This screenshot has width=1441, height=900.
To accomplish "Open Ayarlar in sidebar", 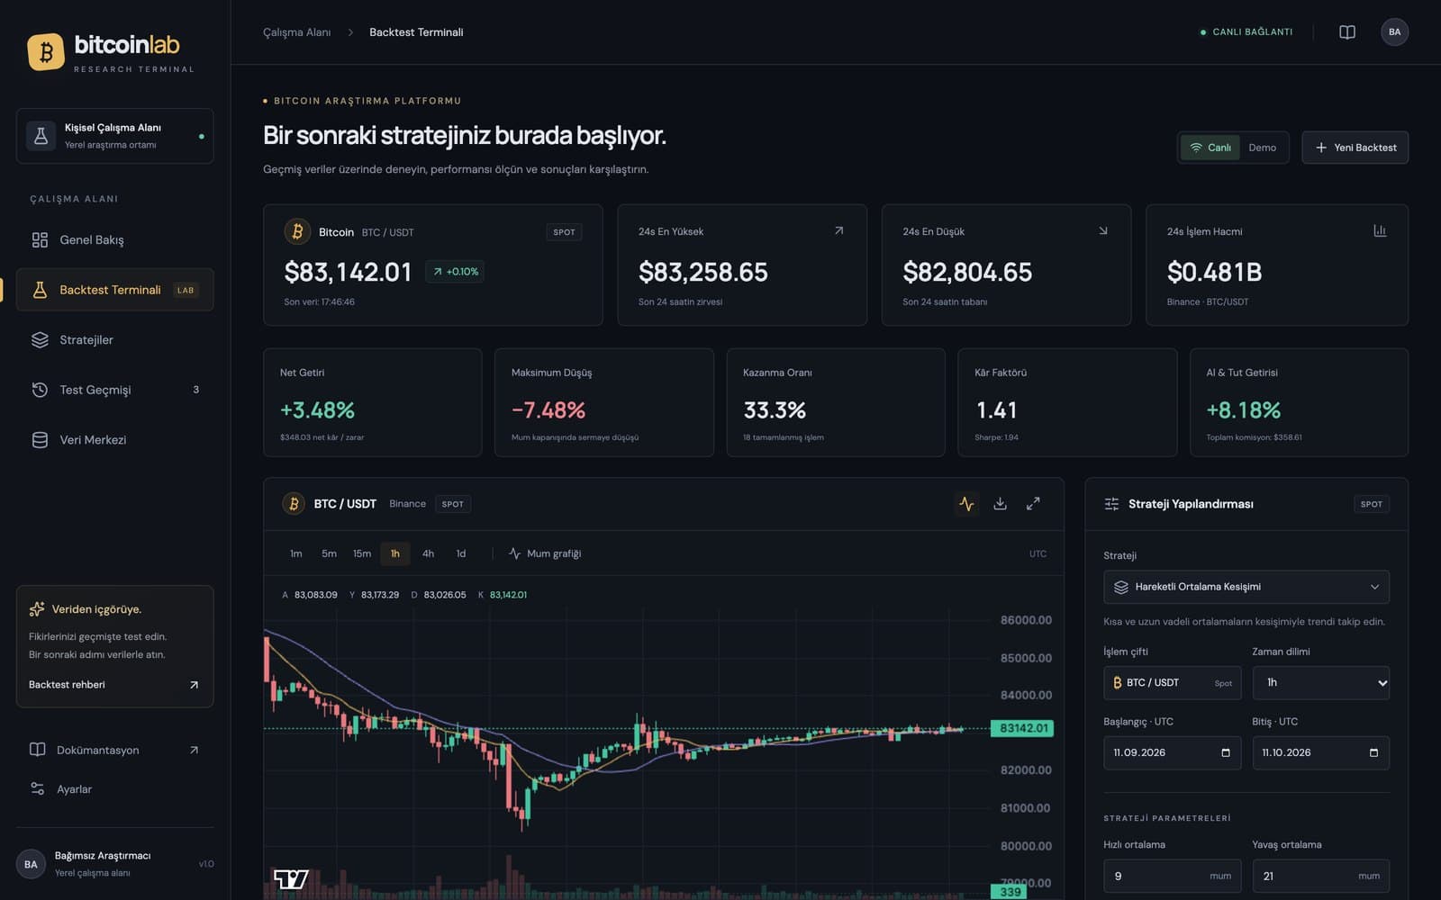I will (x=114, y=789).
